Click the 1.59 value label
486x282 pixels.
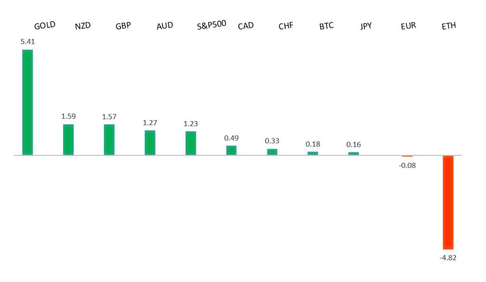pos(68,116)
